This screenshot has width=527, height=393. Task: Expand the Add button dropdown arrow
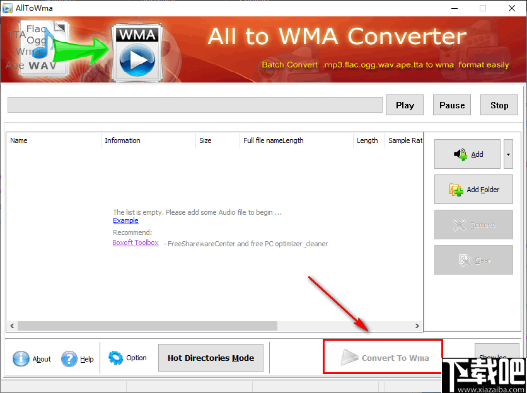[x=508, y=154]
